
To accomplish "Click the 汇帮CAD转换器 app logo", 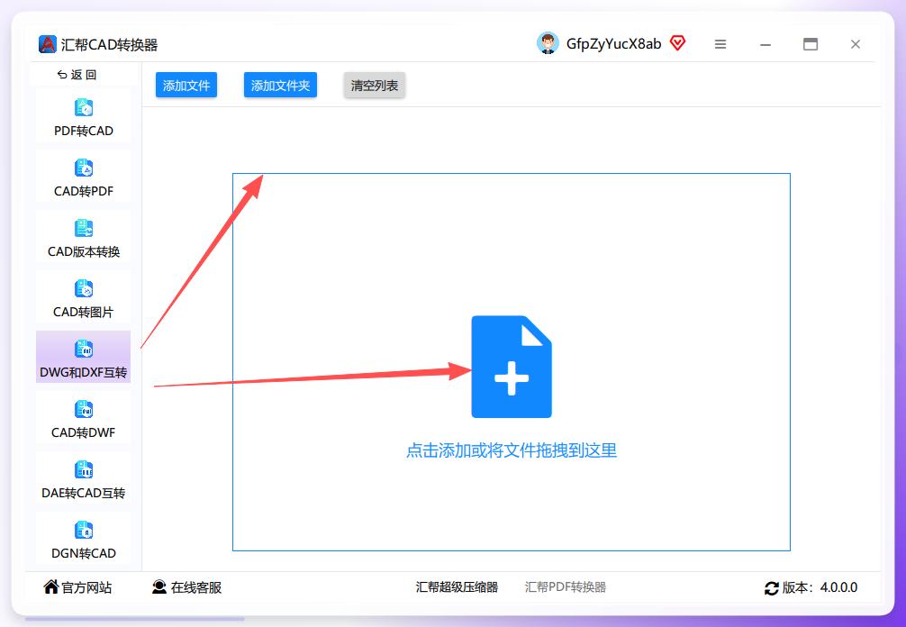I will (x=48, y=44).
